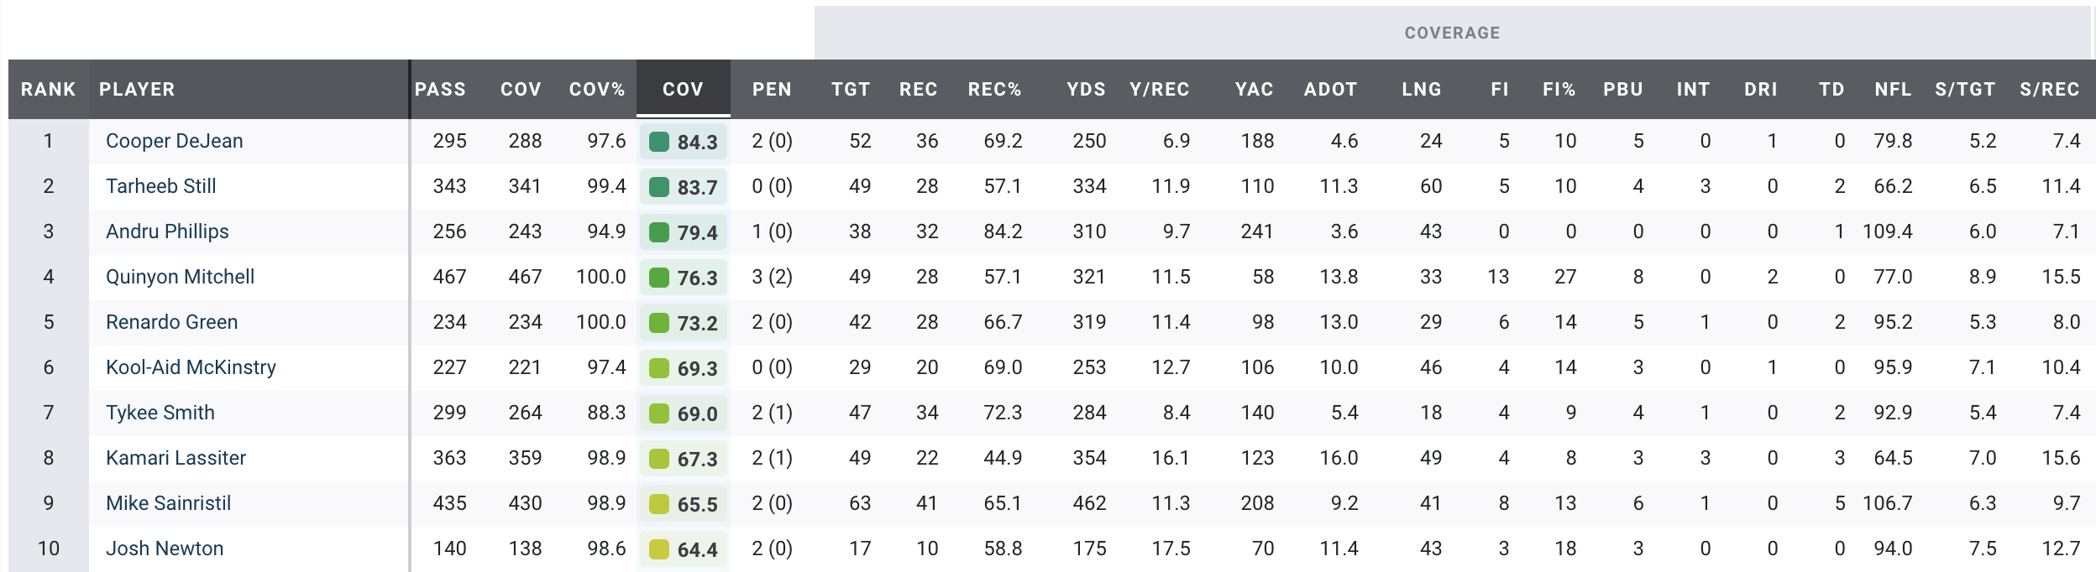2096x572 pixels.
Task: Click the yellow swatch beside the 64.4 grade
Action: pos(659,549)
